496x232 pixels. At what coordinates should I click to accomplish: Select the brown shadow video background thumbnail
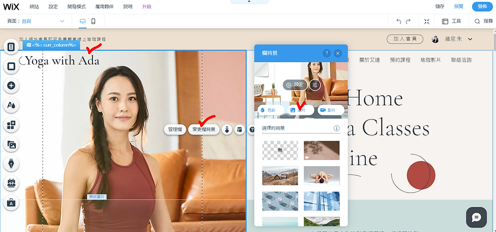[x=322, y=150]
